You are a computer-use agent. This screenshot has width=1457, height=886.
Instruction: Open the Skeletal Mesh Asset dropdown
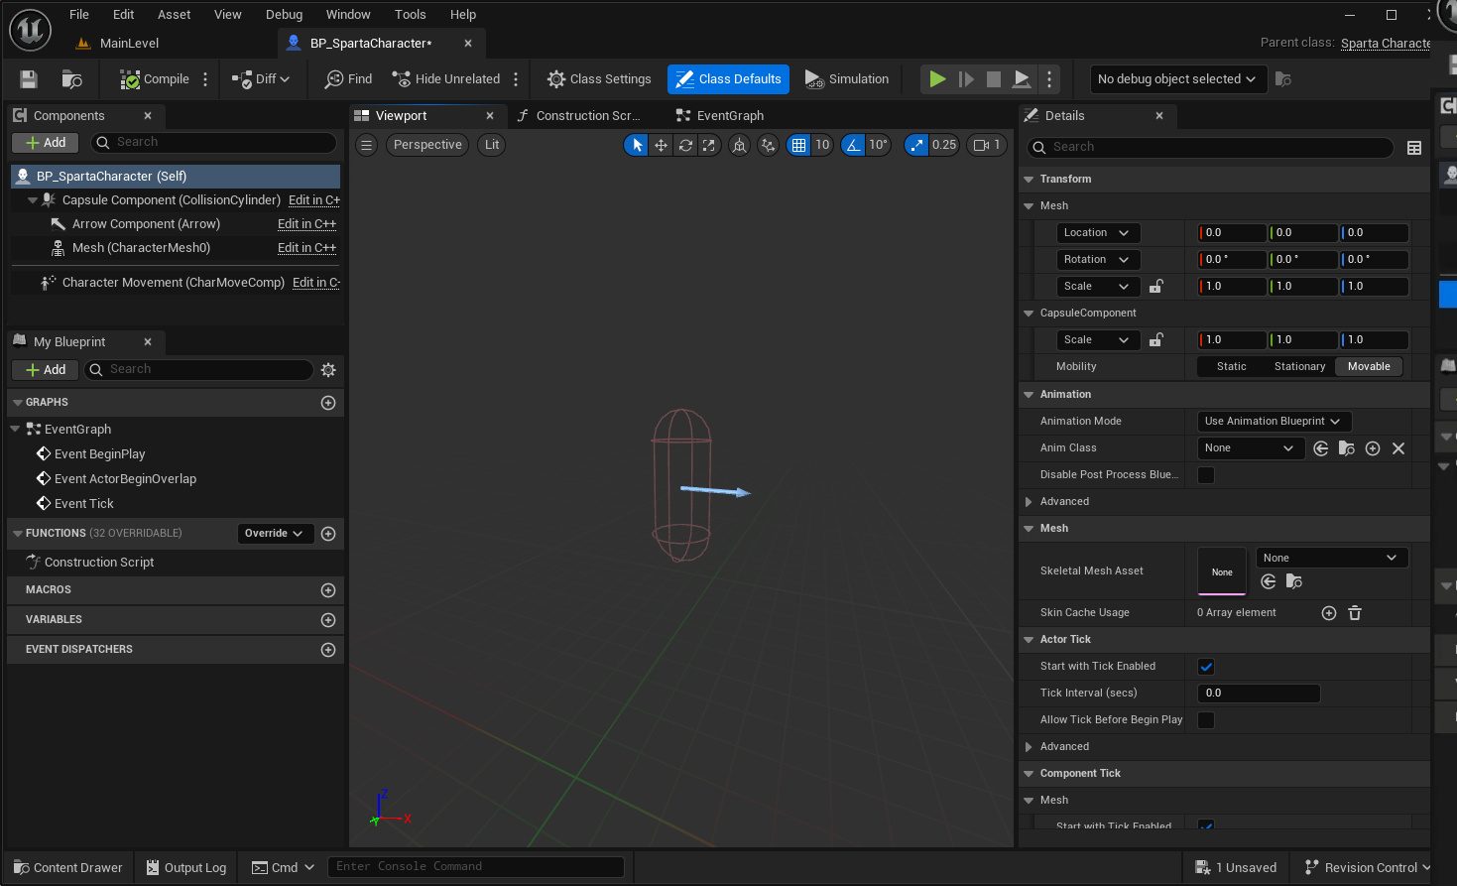coord(1330,558)
